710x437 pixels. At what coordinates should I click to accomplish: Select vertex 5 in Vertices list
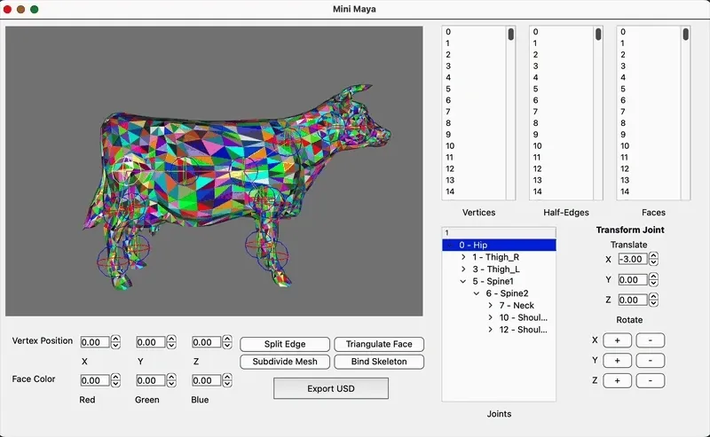[448, 89]
